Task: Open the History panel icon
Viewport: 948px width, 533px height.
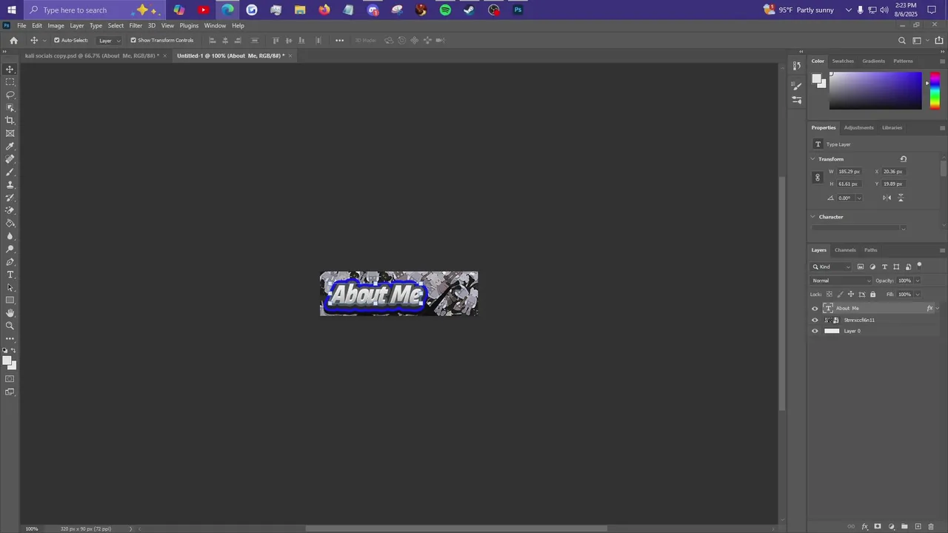Action: click(797, 66)
